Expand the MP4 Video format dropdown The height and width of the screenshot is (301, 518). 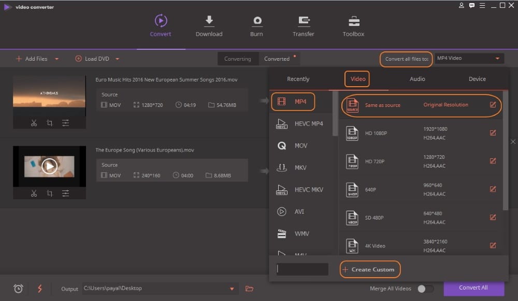click(x=498, y=59)
